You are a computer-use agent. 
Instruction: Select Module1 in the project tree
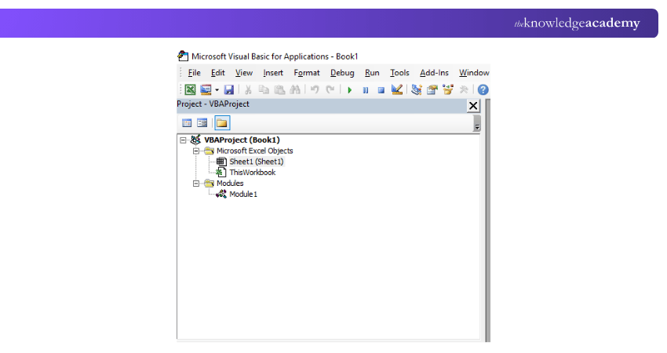[x=242, y=195]
